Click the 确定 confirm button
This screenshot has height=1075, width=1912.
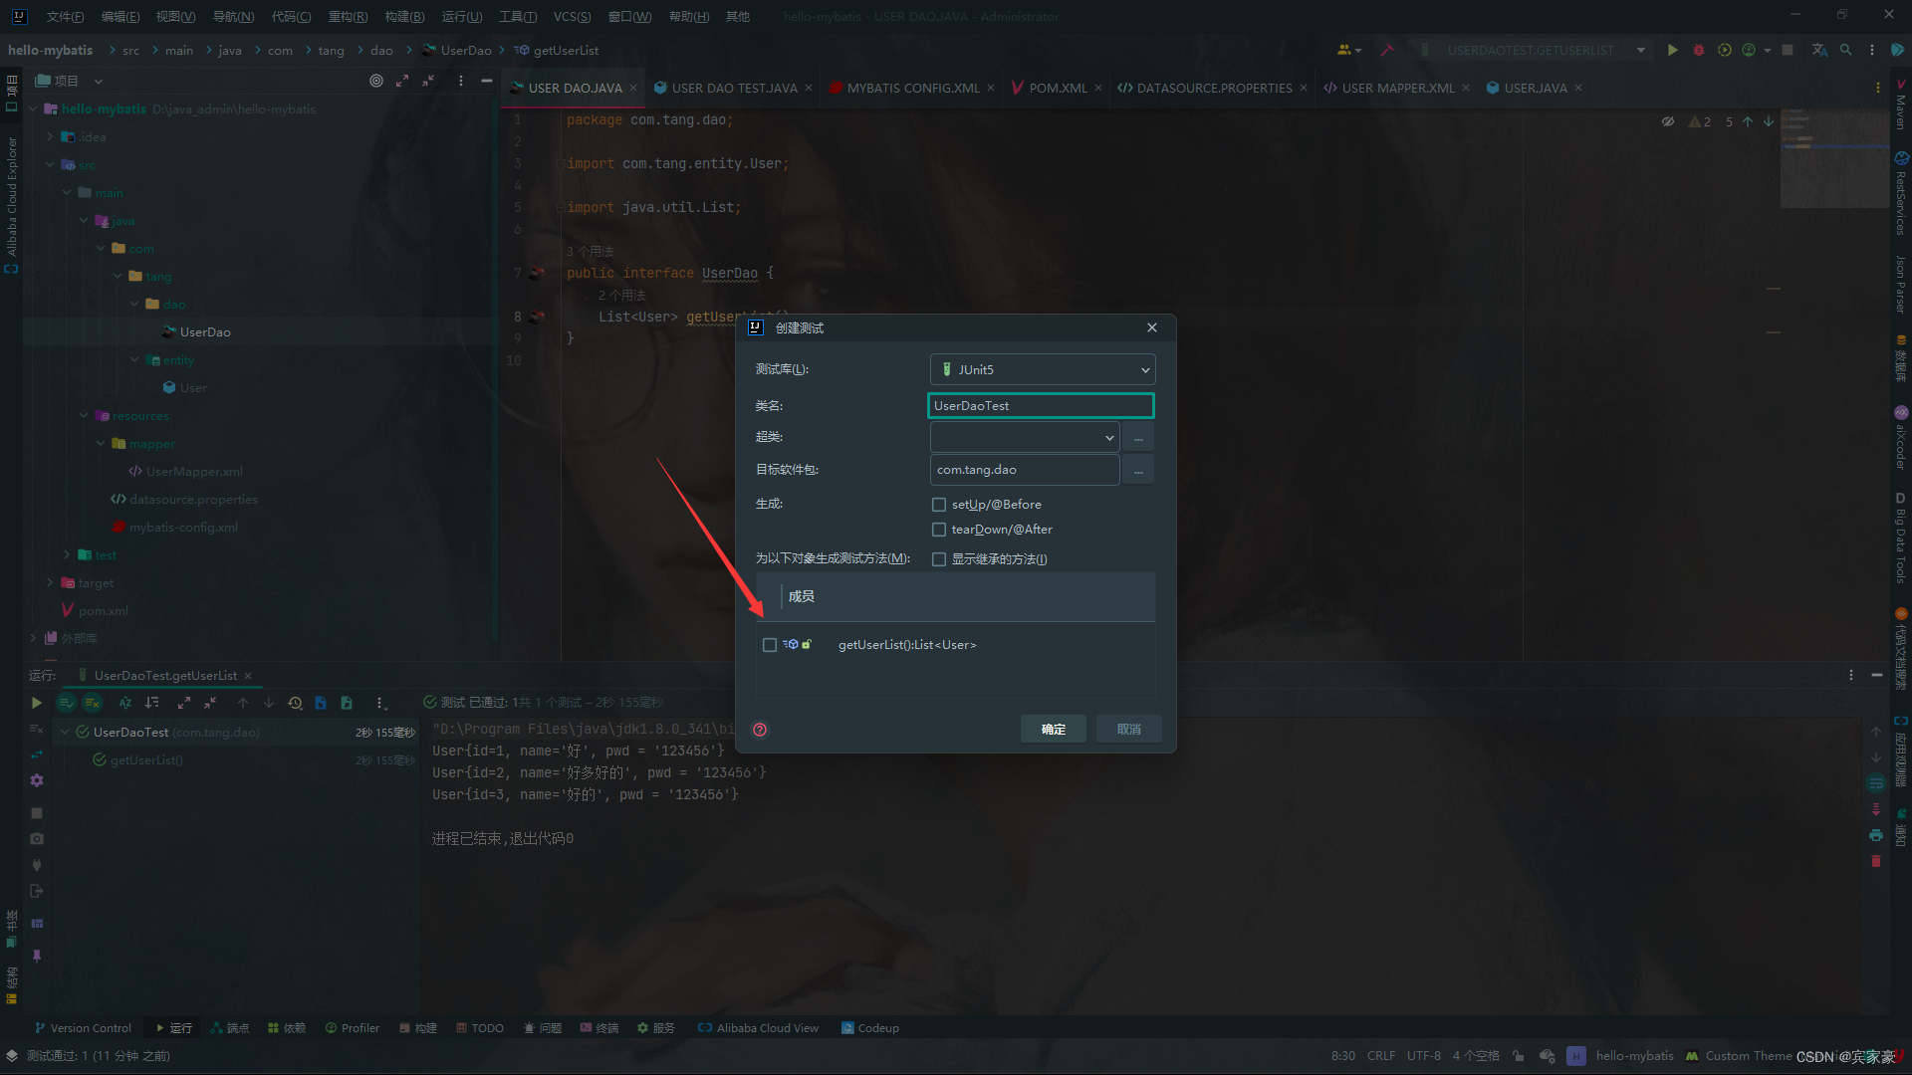[x=1053, y=730]
